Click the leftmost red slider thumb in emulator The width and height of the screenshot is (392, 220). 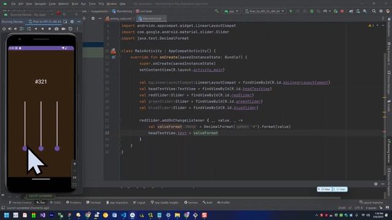tap(24, 148)
